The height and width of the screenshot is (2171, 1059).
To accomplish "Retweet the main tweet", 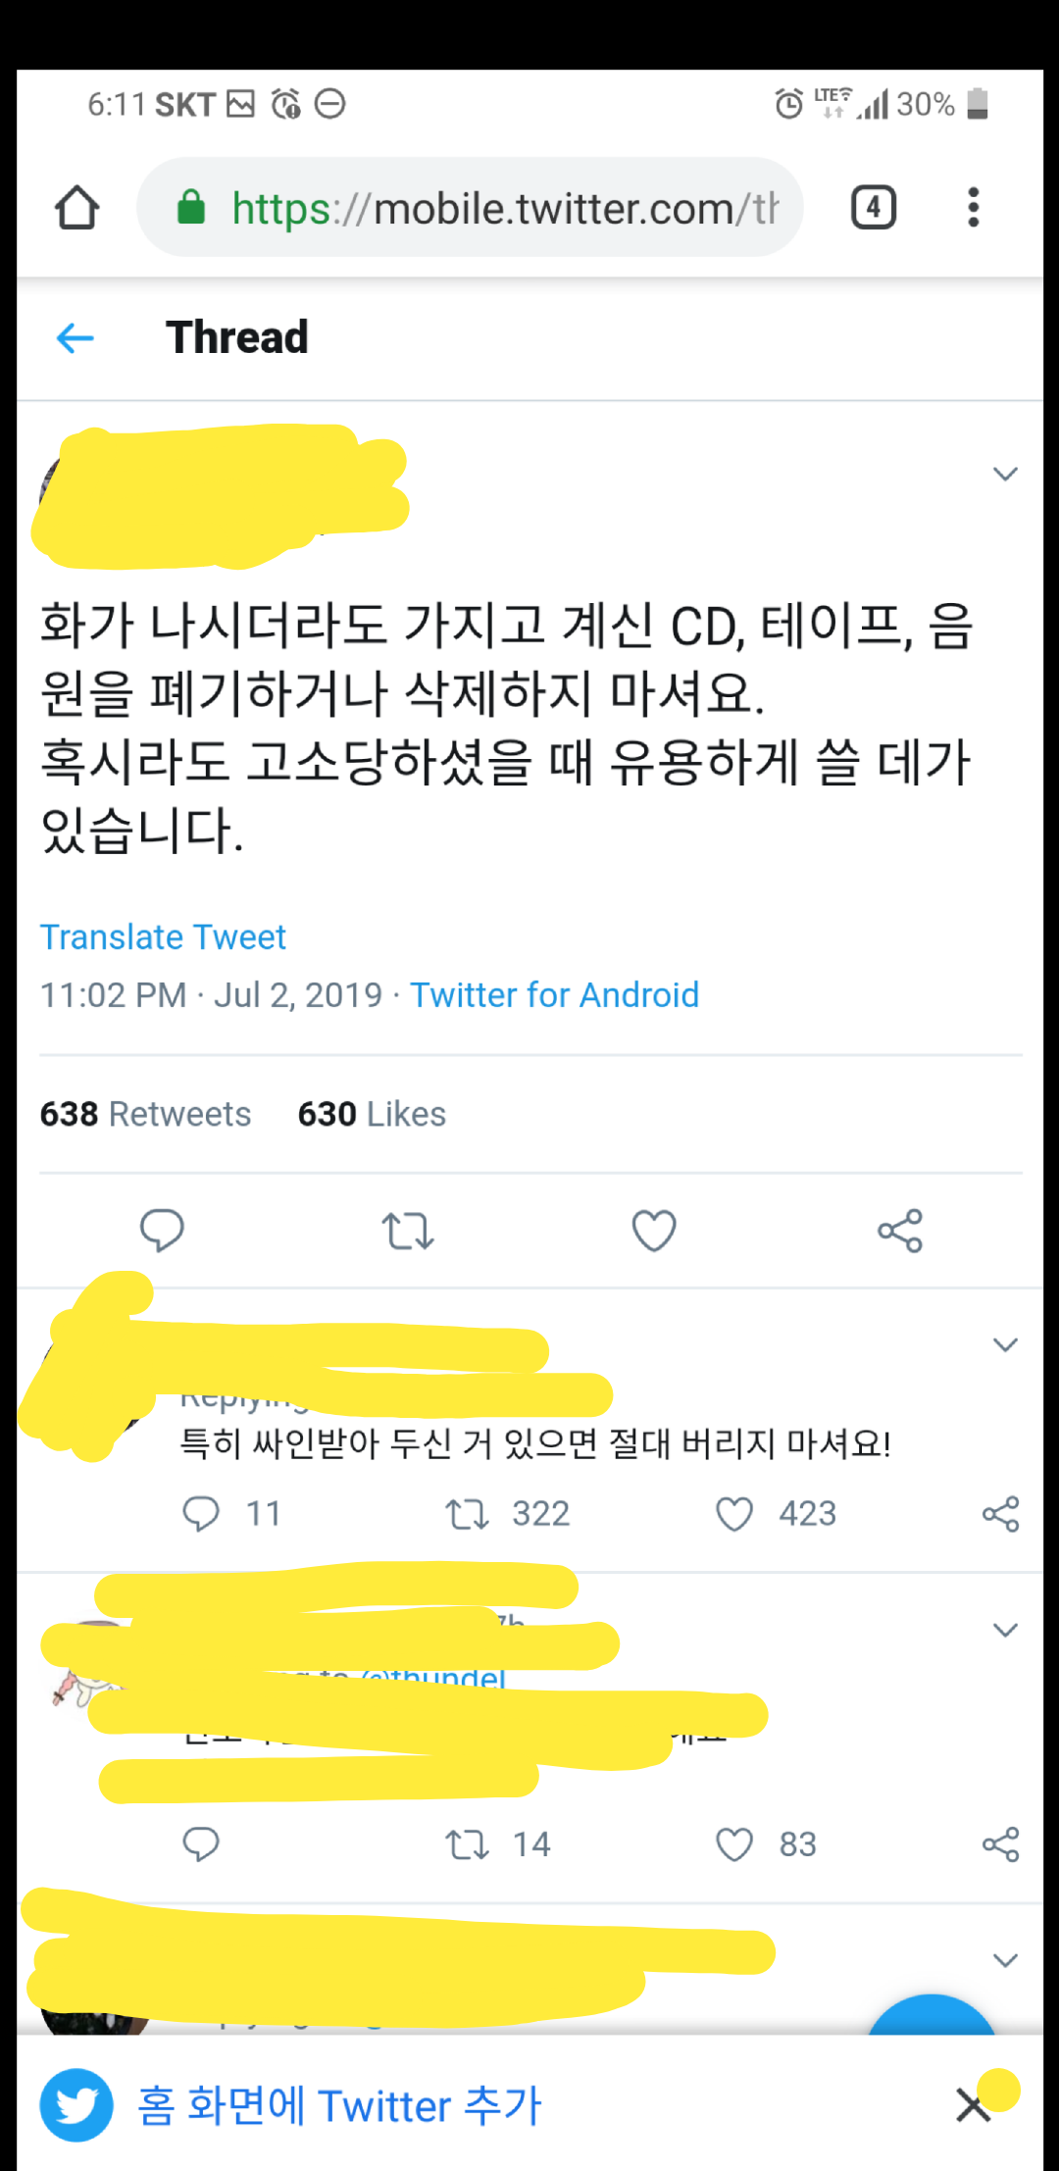I will coord(408,1231).
